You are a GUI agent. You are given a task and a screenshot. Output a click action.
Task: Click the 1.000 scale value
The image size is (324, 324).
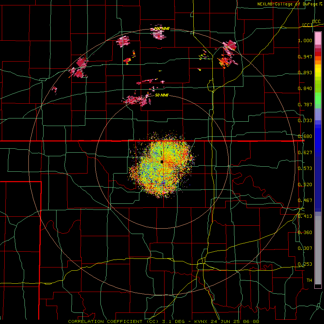(305, 40)
